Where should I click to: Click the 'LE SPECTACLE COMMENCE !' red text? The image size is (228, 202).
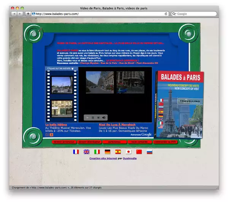pyautogui.click(x=122, y=61)
